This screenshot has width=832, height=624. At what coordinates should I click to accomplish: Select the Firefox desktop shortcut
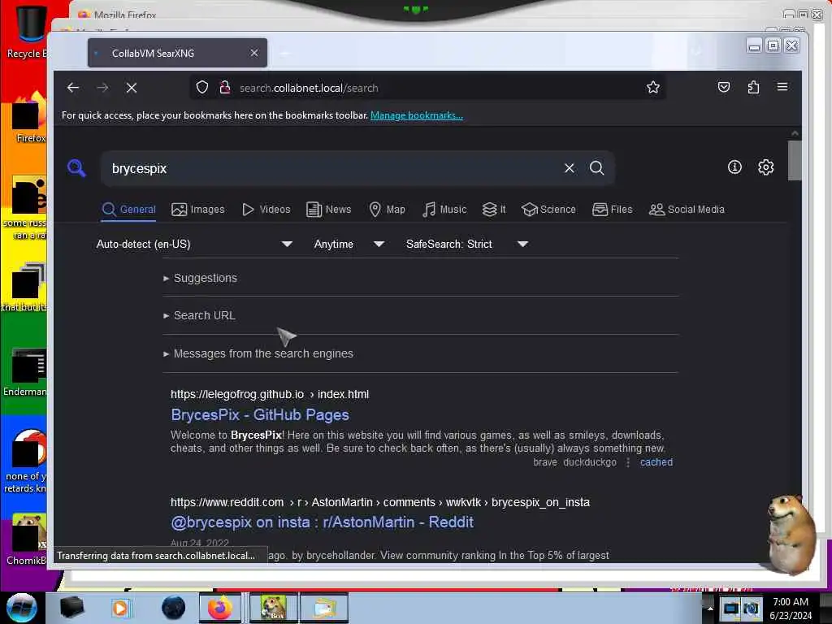29,118
